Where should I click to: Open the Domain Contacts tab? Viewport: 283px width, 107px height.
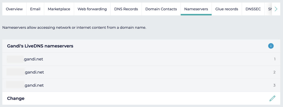point(161,9)
